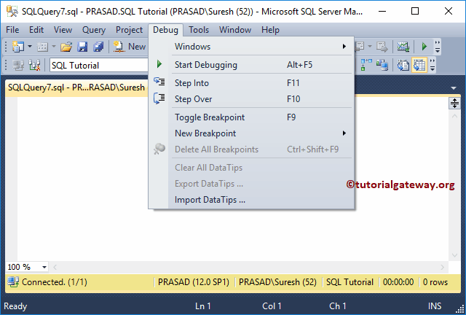The image size is (466, 315).
Task: Open the Query menu
Action: click(94, 30)
